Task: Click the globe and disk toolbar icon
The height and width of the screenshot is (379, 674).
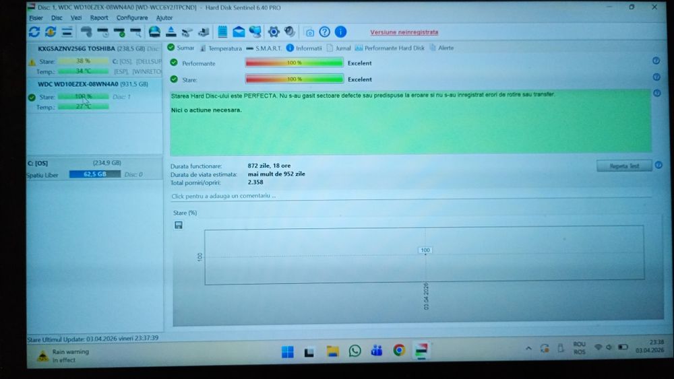Action: tap(154, 32)
